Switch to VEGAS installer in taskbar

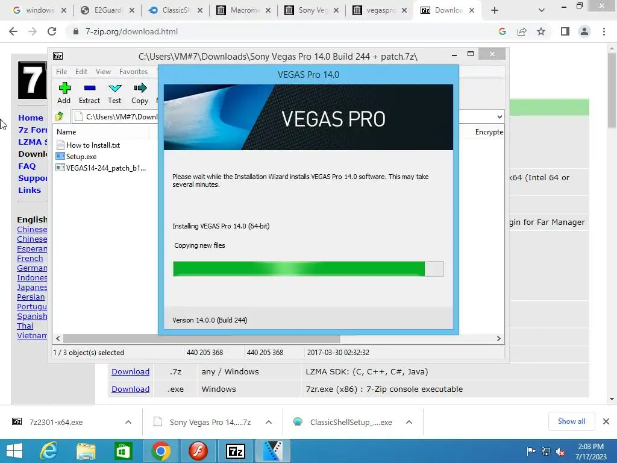273,451
